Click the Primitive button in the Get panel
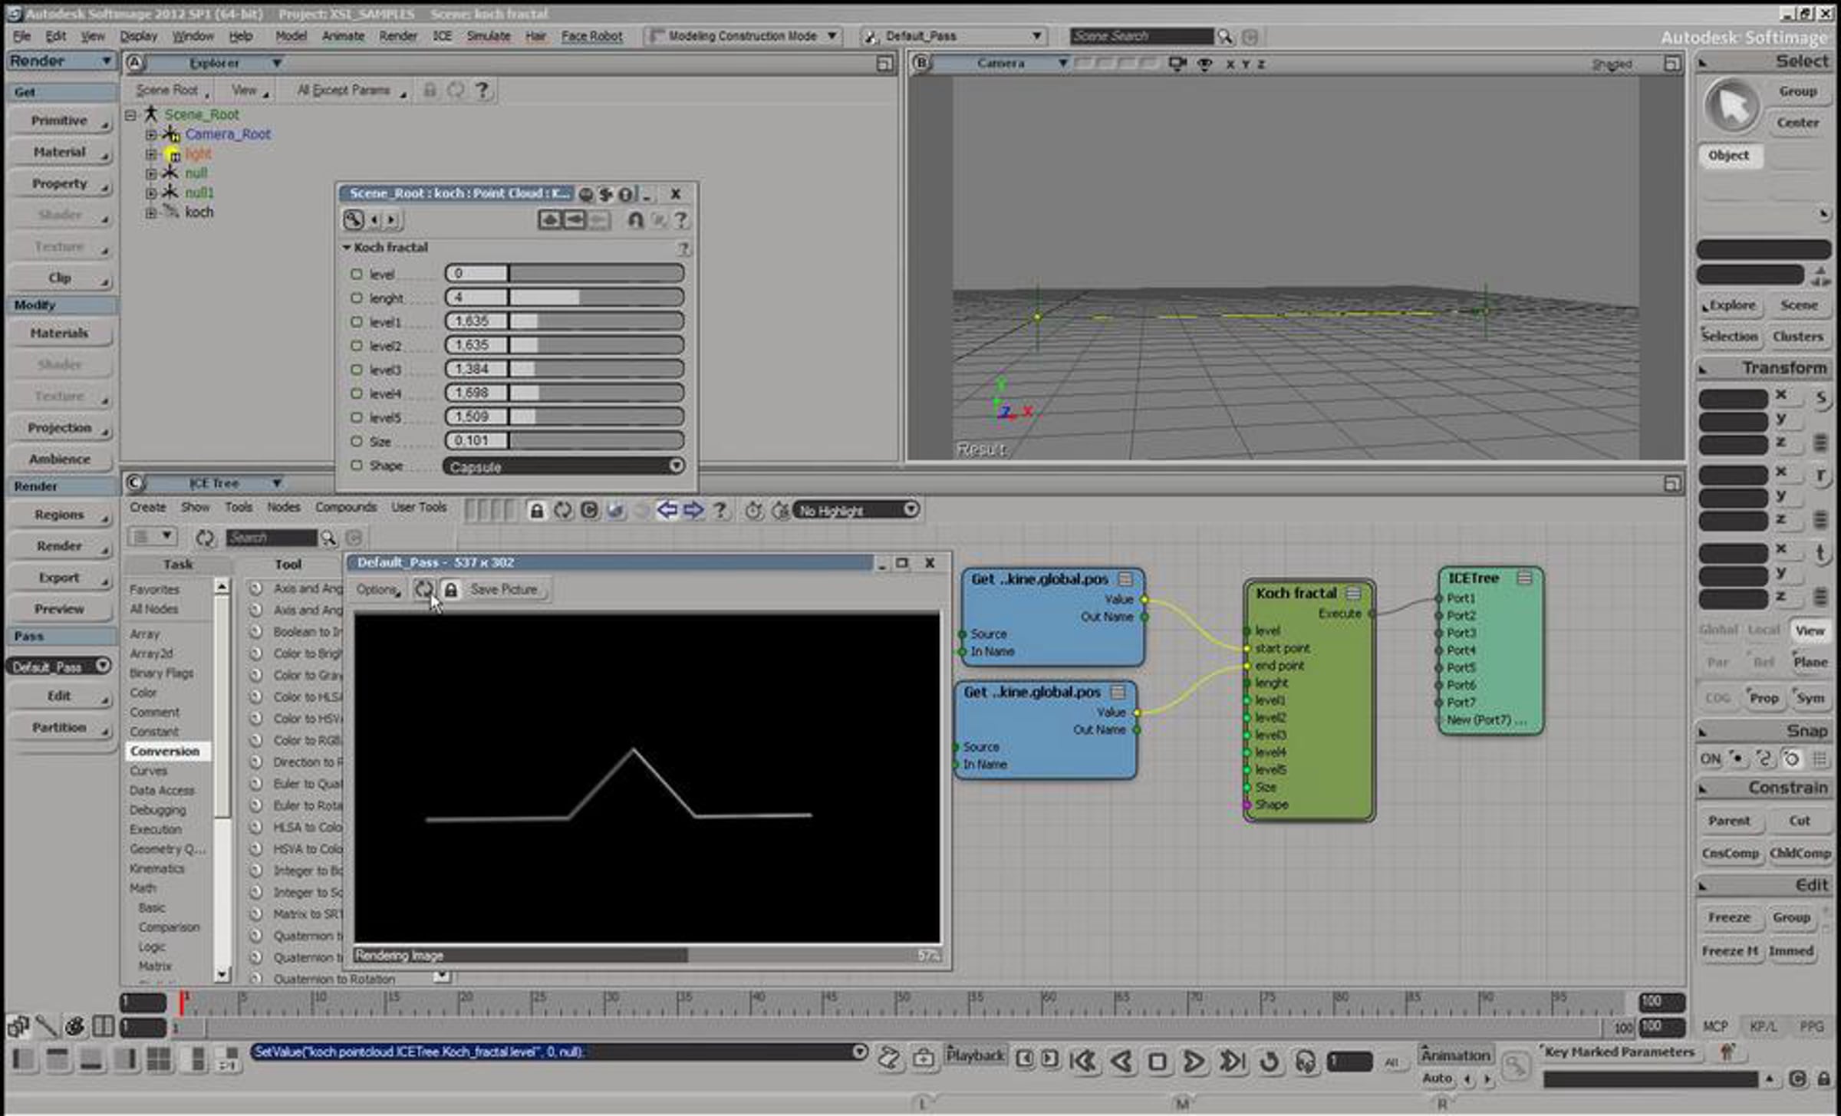Viewport: 1841px width, 1116px height. click(x=60, y=121)
